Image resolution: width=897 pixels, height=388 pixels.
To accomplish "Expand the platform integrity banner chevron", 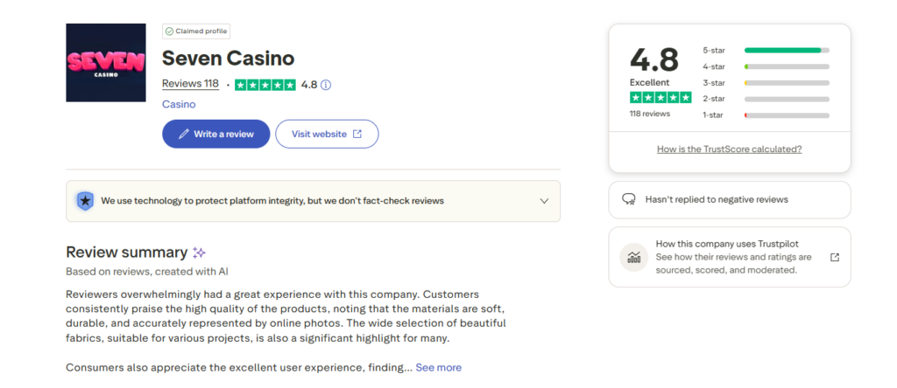I will tap(544, 200).
